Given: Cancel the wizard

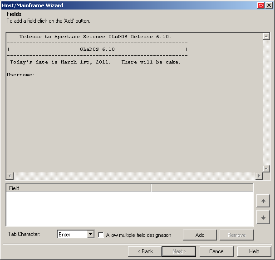Looking at the screenshot, I should tap(216, 251).
